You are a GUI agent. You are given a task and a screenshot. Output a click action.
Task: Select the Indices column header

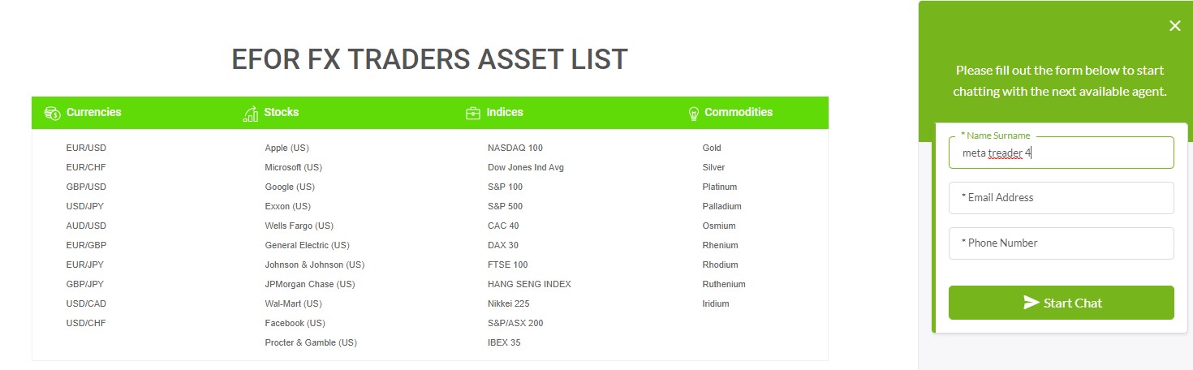point(505,112)
